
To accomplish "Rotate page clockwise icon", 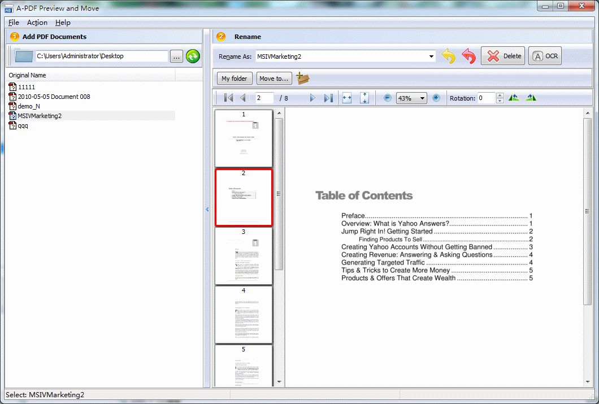I will pyautogui.click(x=531, y=98).
